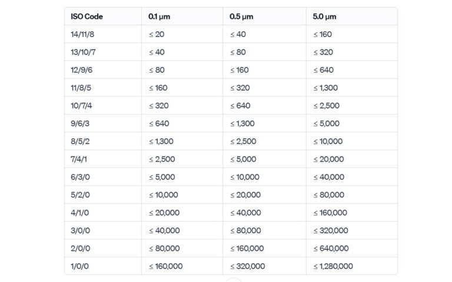Click ≤ 20,000 in the 5/2/0 row
Image resolution: width=452 pixels, height=282 pixels.
point(245,195)
